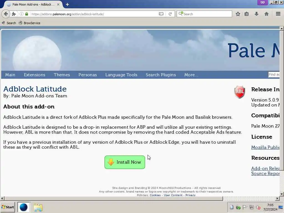Toggle reader view icon in address bar
This screenshot has width=284, height=213.
(x=161, y=14)
